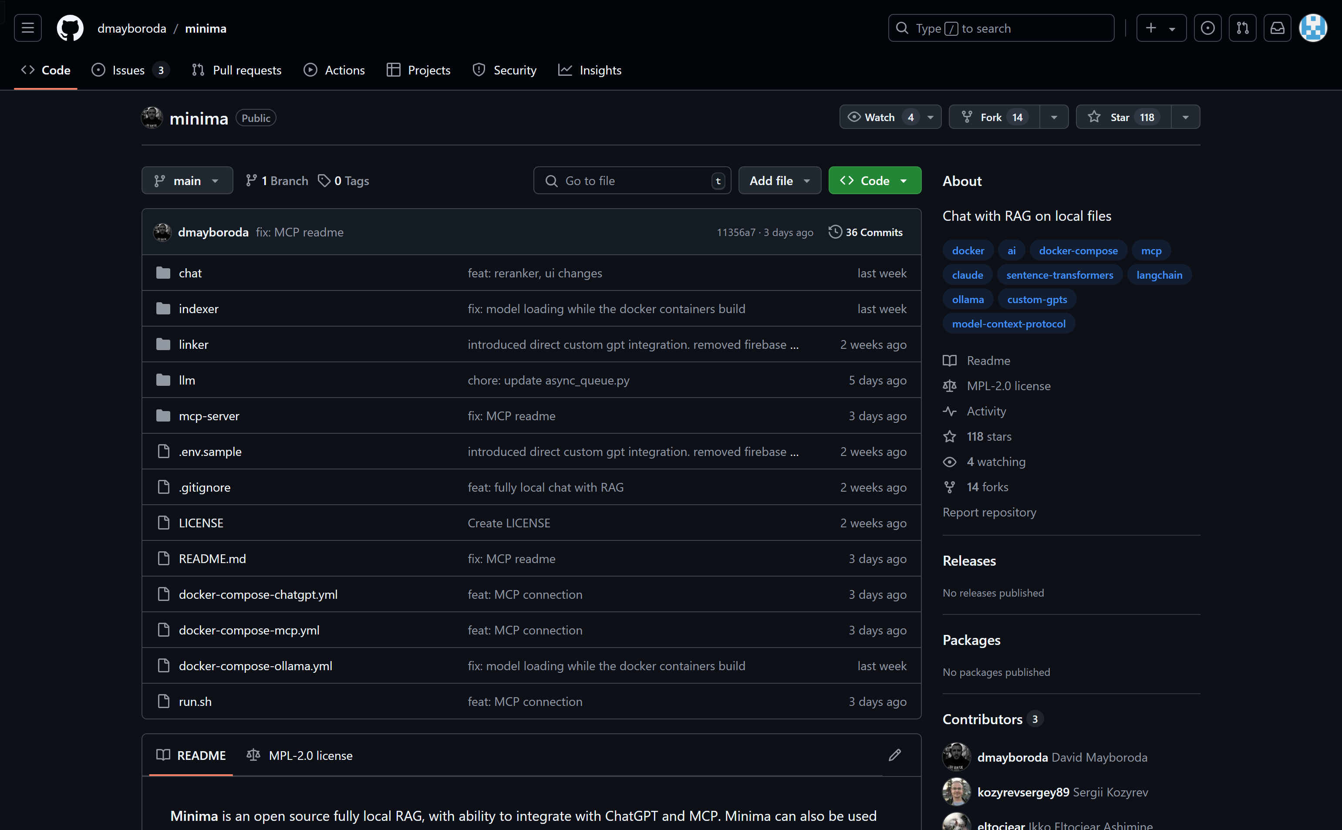Click the run.sh file icon
Image resolution: width=1342 pixels, height=830 pixels.
pyautogui.click(x=163, y=701)
